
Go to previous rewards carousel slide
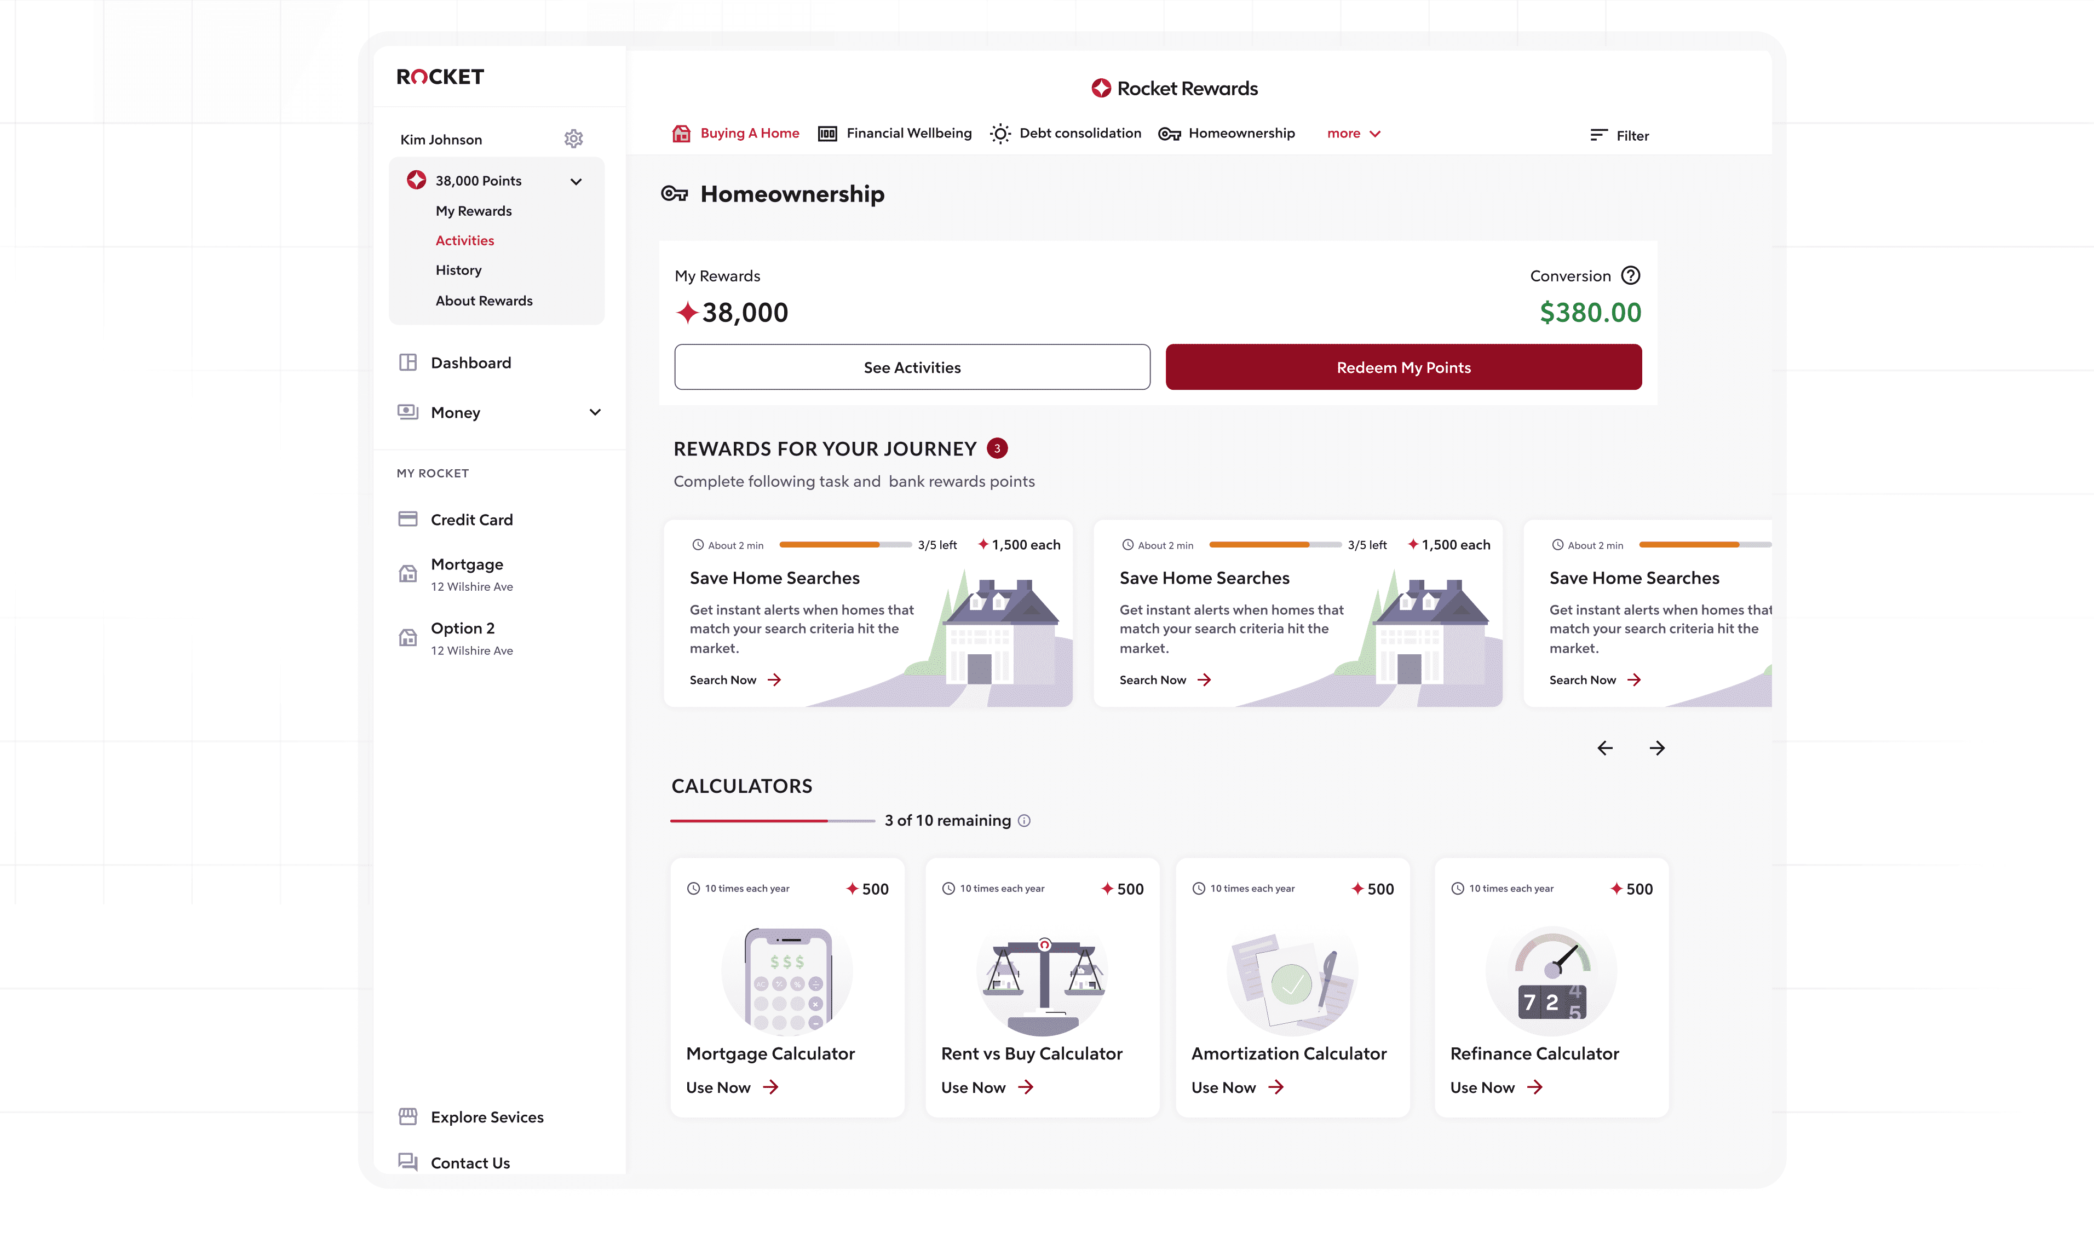pyautogui.click(x=1605, y=748)
